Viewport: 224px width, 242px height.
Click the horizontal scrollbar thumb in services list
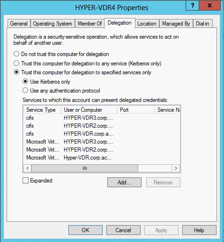[x=85, y=168]
